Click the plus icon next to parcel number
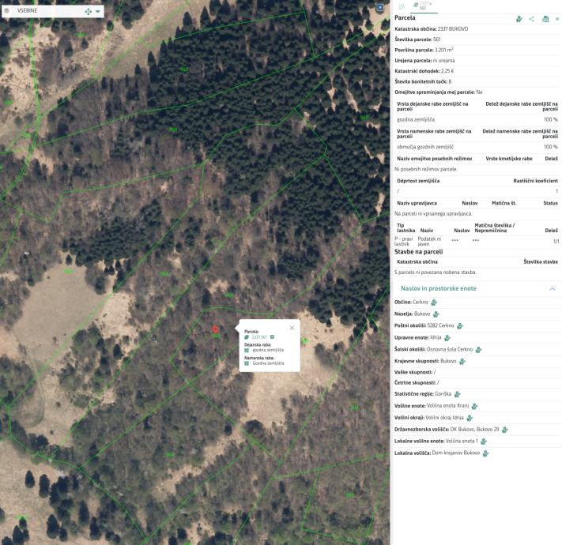This screenshot has width=562, height=545. point(272,337)
